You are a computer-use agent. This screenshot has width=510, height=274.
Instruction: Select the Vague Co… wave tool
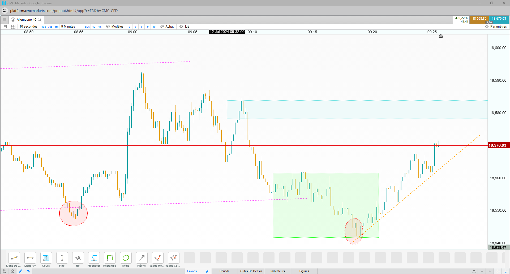[173, 258]
